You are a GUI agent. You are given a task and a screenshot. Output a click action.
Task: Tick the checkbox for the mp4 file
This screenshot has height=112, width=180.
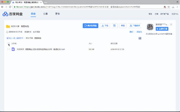click(x=9, y=49)
